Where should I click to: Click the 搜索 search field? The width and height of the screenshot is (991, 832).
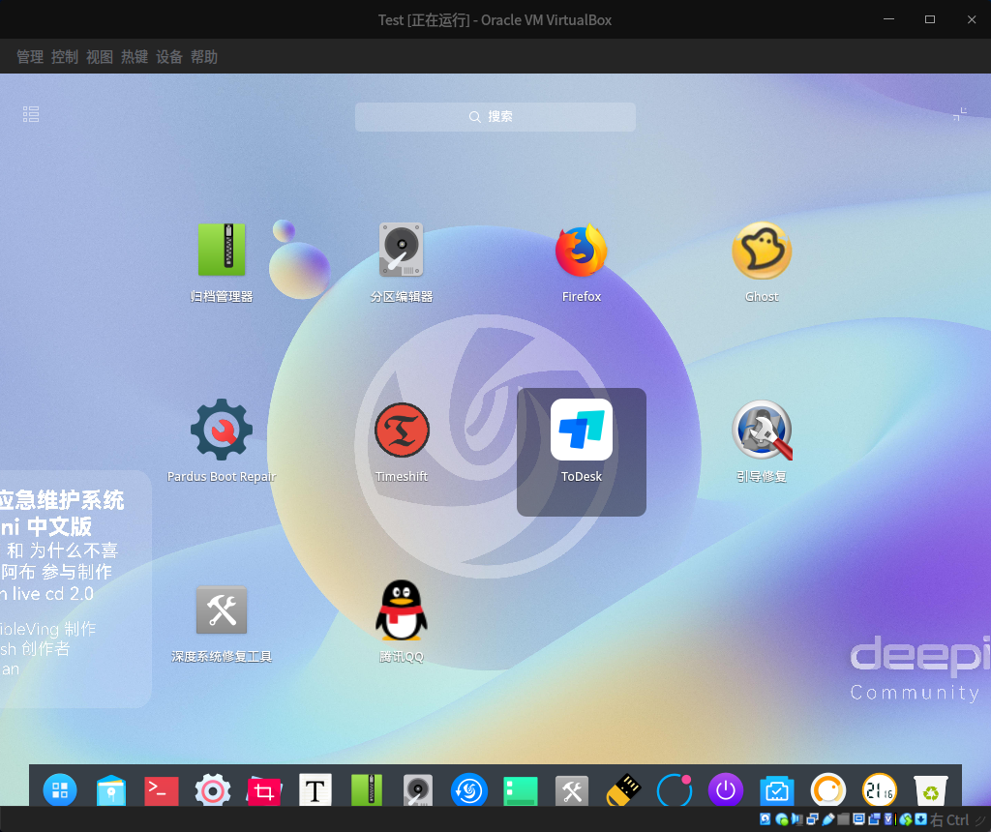[x=495, y=117]
